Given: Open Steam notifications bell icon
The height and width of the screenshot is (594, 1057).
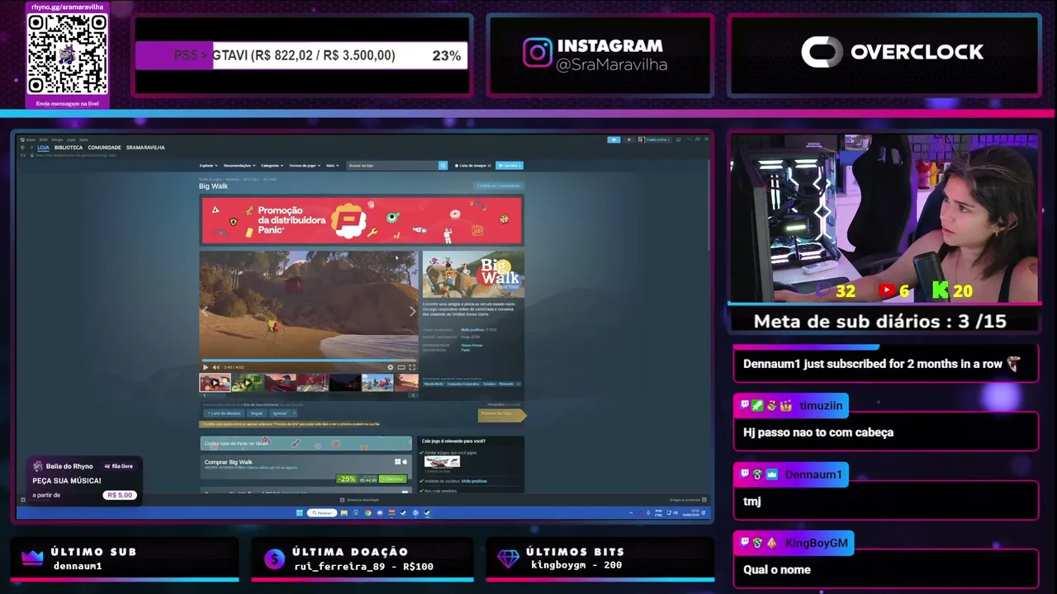Looking at the screenshot, I should click(629, 139).
